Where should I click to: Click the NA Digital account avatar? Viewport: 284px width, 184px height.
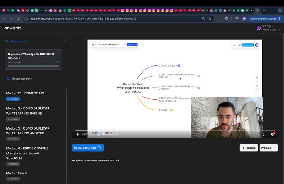point(259,28)
